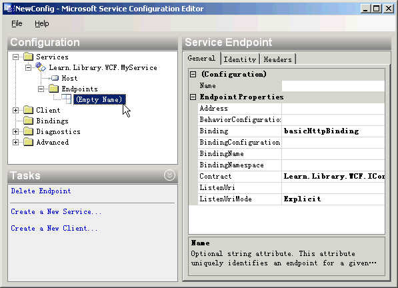Click the Client folder icon
Image resolution: width=398 pixels, height=288 pixels.
click(29, 110)
